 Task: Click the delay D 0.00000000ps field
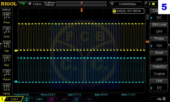click(126, 4)
